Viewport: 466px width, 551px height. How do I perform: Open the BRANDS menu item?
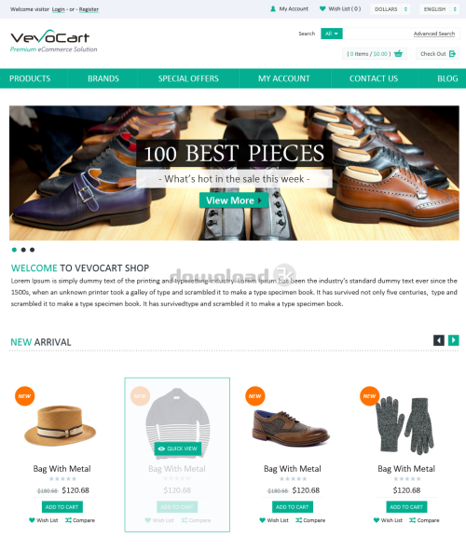coord(103,78)
